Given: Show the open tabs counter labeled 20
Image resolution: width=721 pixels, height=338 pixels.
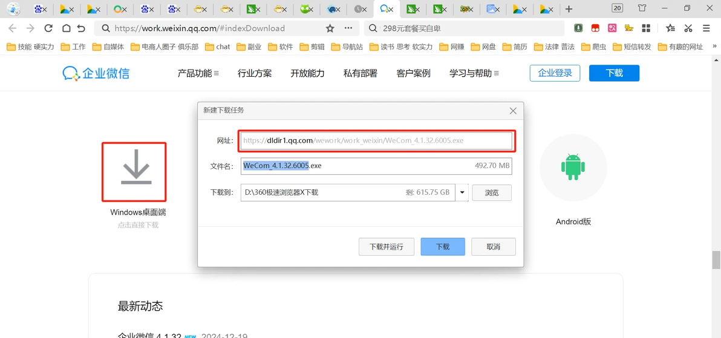Looking at the screenshot, I should click(617, 8).
